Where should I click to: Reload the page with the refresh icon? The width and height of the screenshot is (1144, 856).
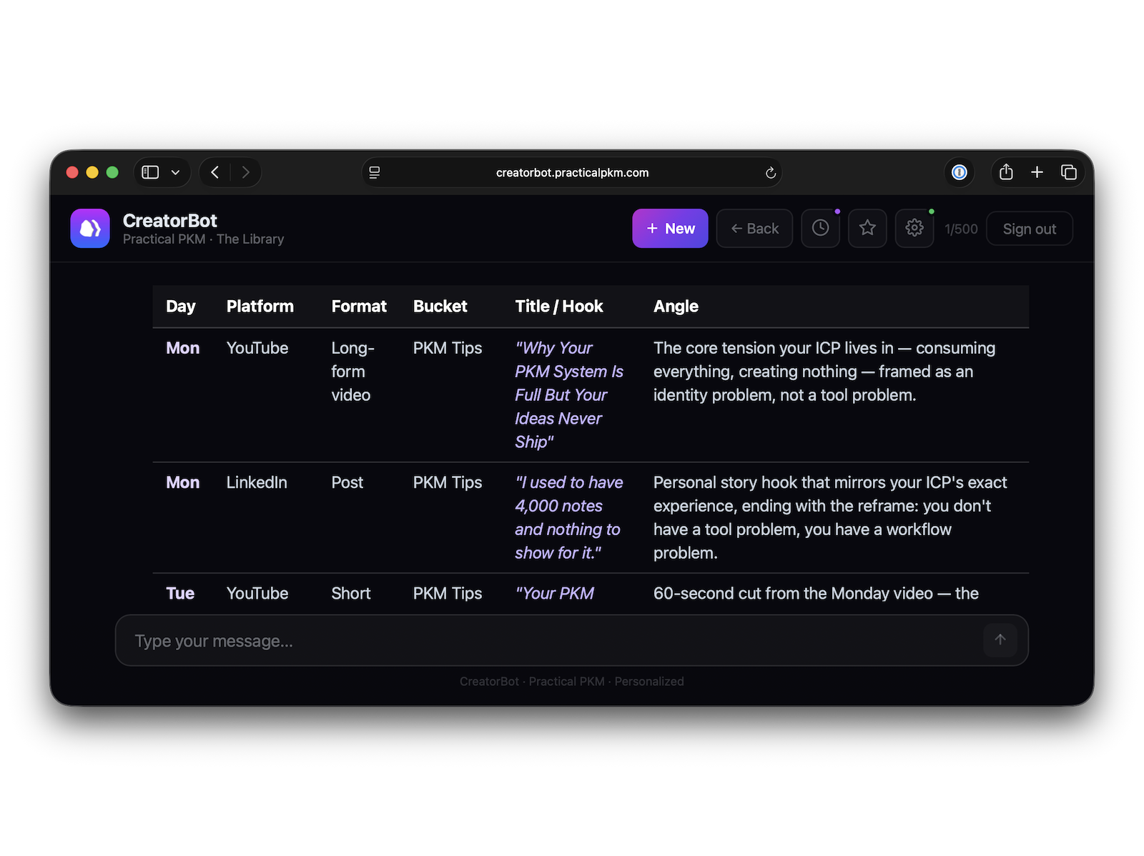pyautogui.click(x=770, y=173)
